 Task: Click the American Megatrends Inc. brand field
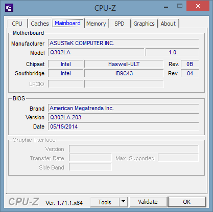pyautogui.click(x=124, y=108)
